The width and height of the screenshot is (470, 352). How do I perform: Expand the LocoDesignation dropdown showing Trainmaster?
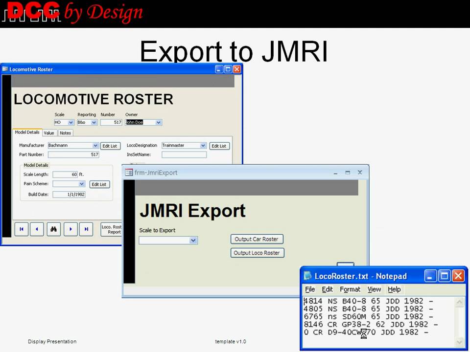tap(203, 146)
